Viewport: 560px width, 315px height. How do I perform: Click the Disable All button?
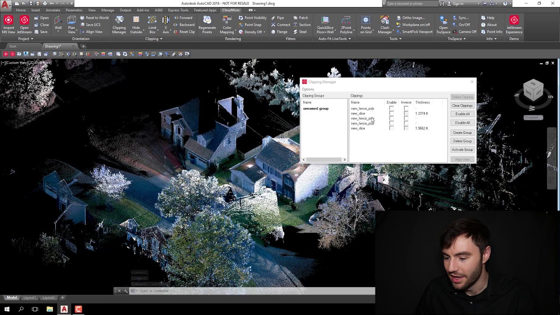462,122
